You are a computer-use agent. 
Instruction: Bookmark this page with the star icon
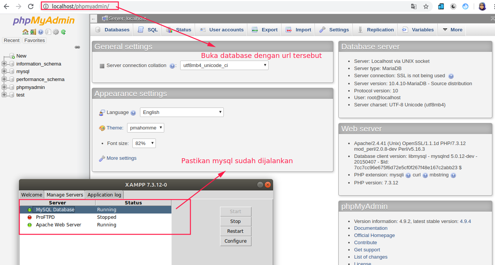(426, 6)
